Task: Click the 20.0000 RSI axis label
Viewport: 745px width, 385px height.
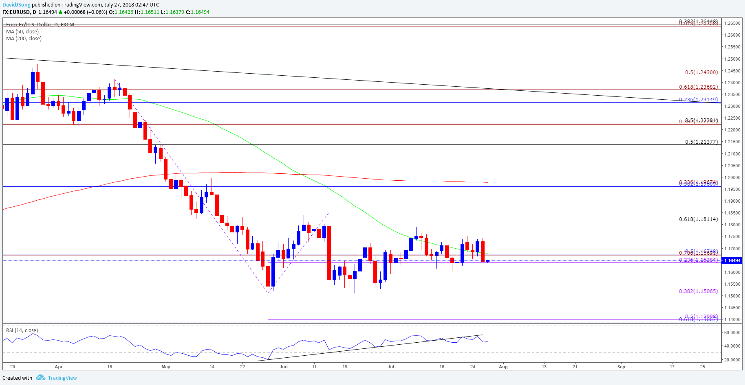Action: pyautogui.click(x=732, y=360)
